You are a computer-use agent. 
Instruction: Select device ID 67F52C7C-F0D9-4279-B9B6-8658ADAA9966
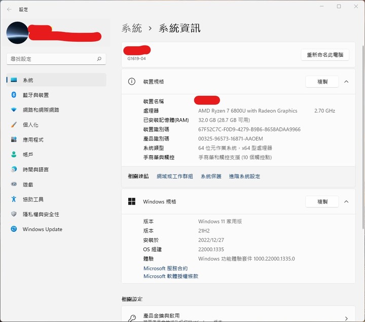(x=249, y=129)
